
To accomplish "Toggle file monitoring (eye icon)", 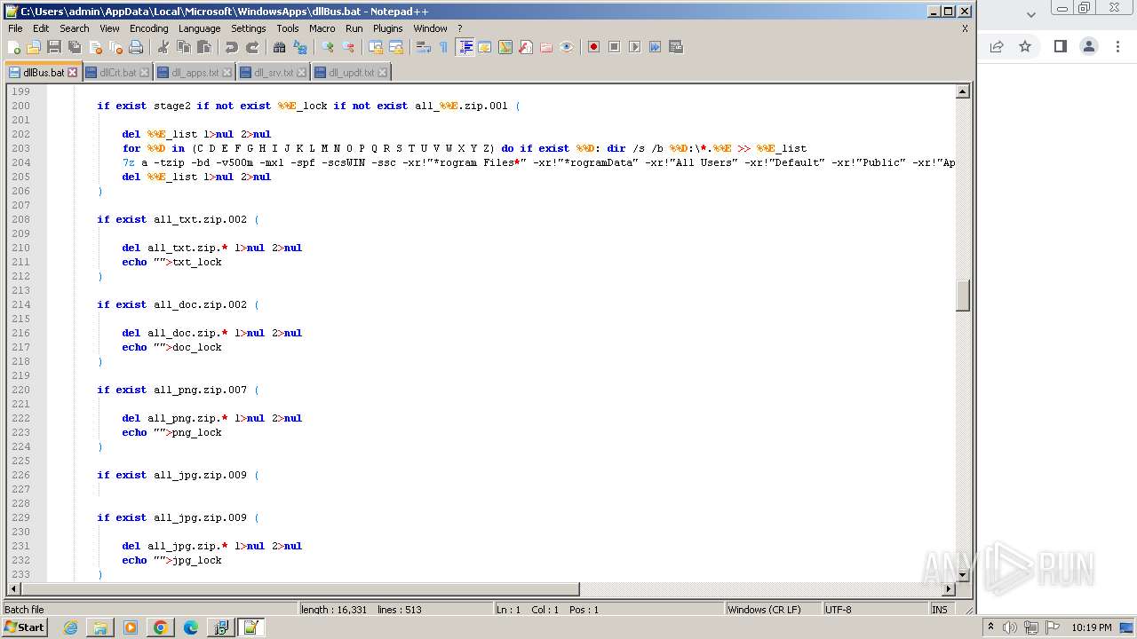I will point(567,47).
